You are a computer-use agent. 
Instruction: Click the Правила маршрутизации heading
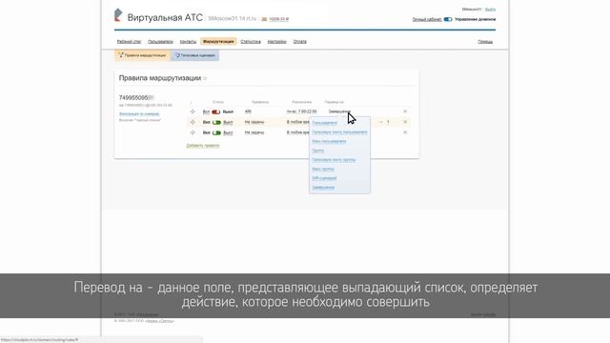click(160, 78)
